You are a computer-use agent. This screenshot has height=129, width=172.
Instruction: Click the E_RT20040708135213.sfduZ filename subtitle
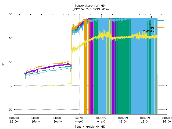point(90,9)
